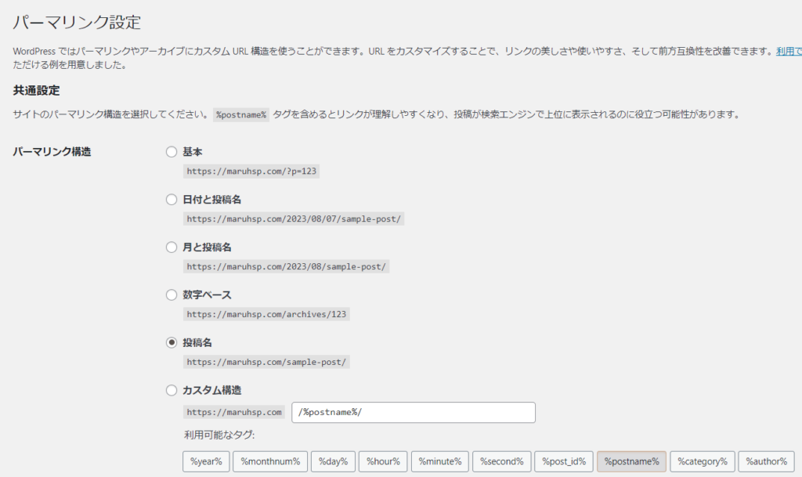Click the パーマリンク設定 page title
This screenshot has height=477, width=802.
tap(77, 22)
